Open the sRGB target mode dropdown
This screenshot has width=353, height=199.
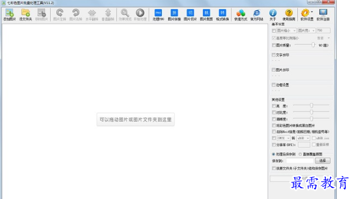tap(303, 138)
